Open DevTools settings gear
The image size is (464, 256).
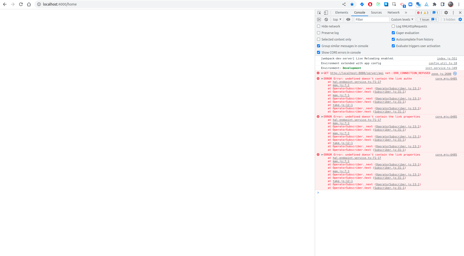click(x=446, y=13)
